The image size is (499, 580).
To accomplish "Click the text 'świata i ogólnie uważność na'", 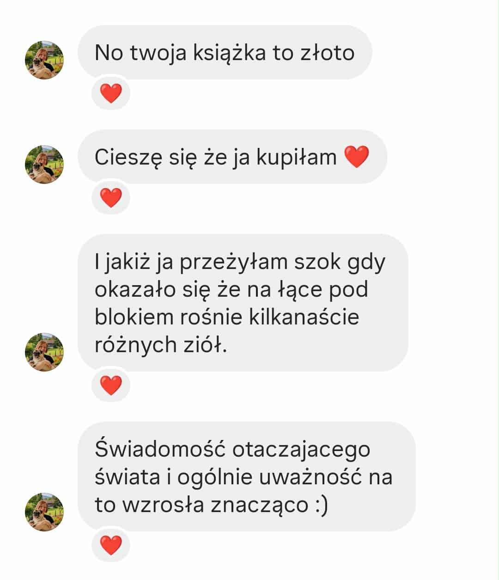I will [243, 477].
